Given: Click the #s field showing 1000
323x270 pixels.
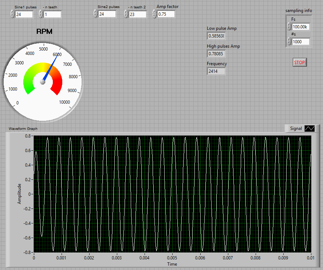Looking at the screenshot, I should pos(300,41).
